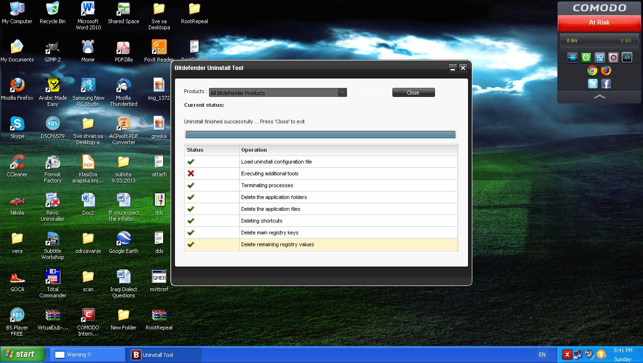Select the Mozilla Firefox desktop shortcut
The width and height of the screenshot is (643, 363).
17,90
